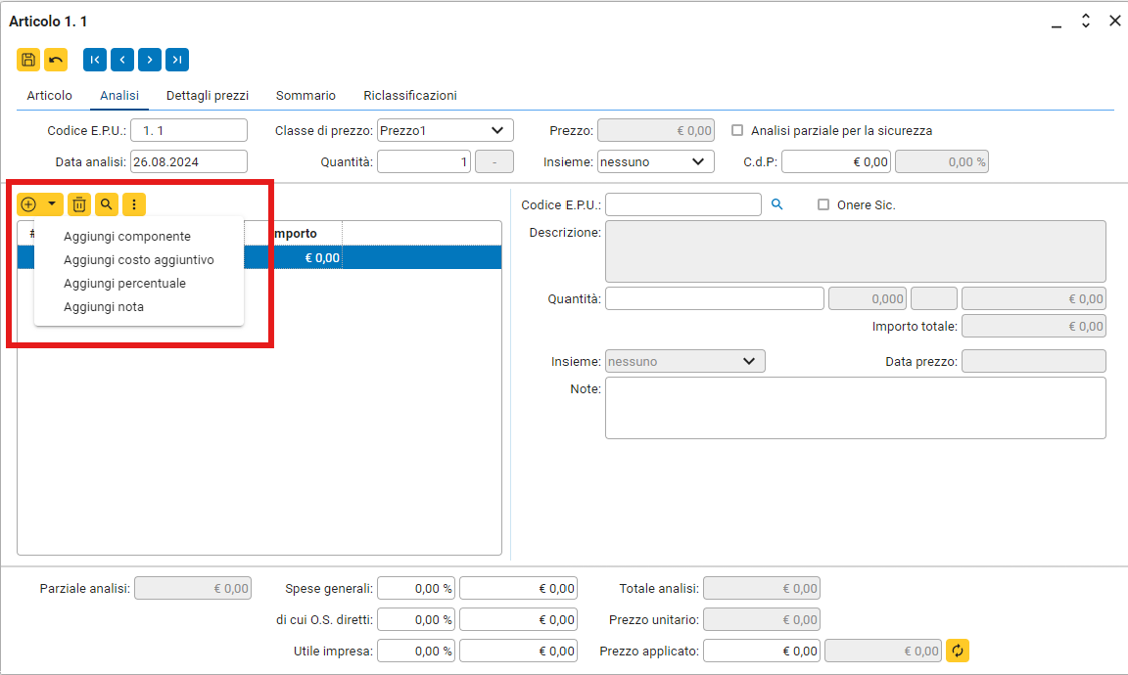Screen dimensions: 1128x675
Task: Click the trash delete component icon
Action: 79,204
